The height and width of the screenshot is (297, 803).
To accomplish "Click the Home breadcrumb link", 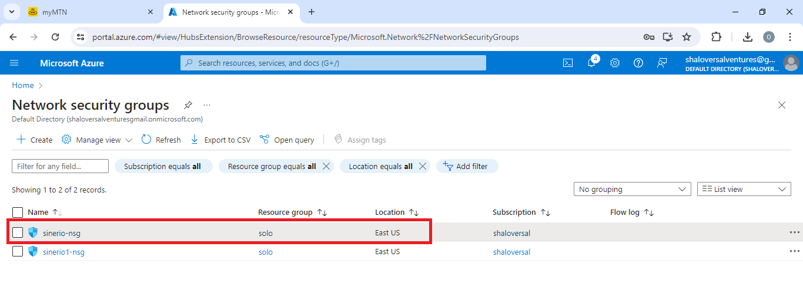I will (x=23, y=85).
